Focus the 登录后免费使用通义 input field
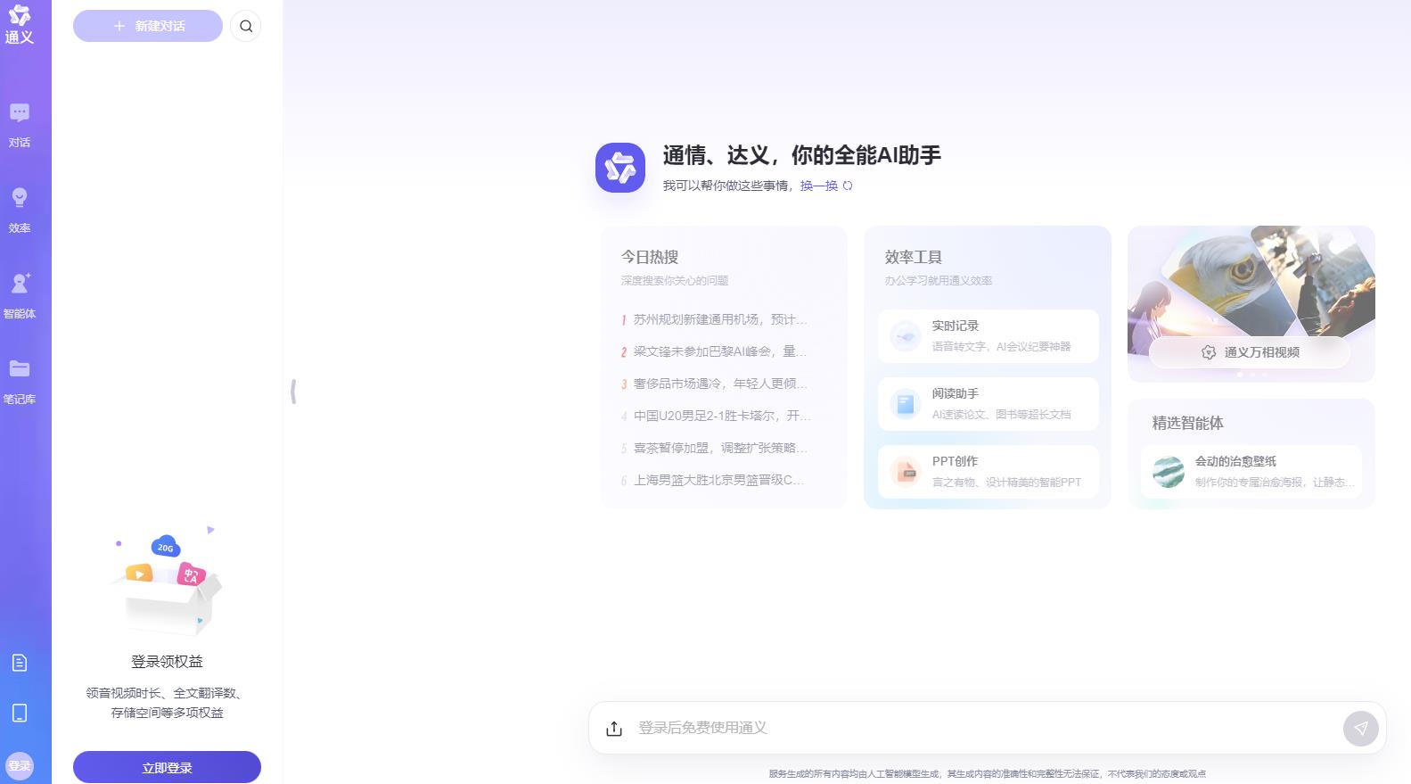1411x784 pixels. tap(985, 728)
